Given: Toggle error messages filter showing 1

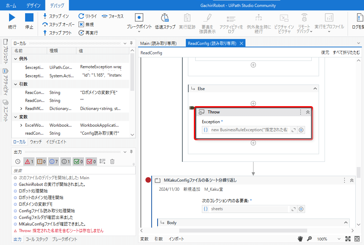Looking at the screenshot, I should [29, 161].
